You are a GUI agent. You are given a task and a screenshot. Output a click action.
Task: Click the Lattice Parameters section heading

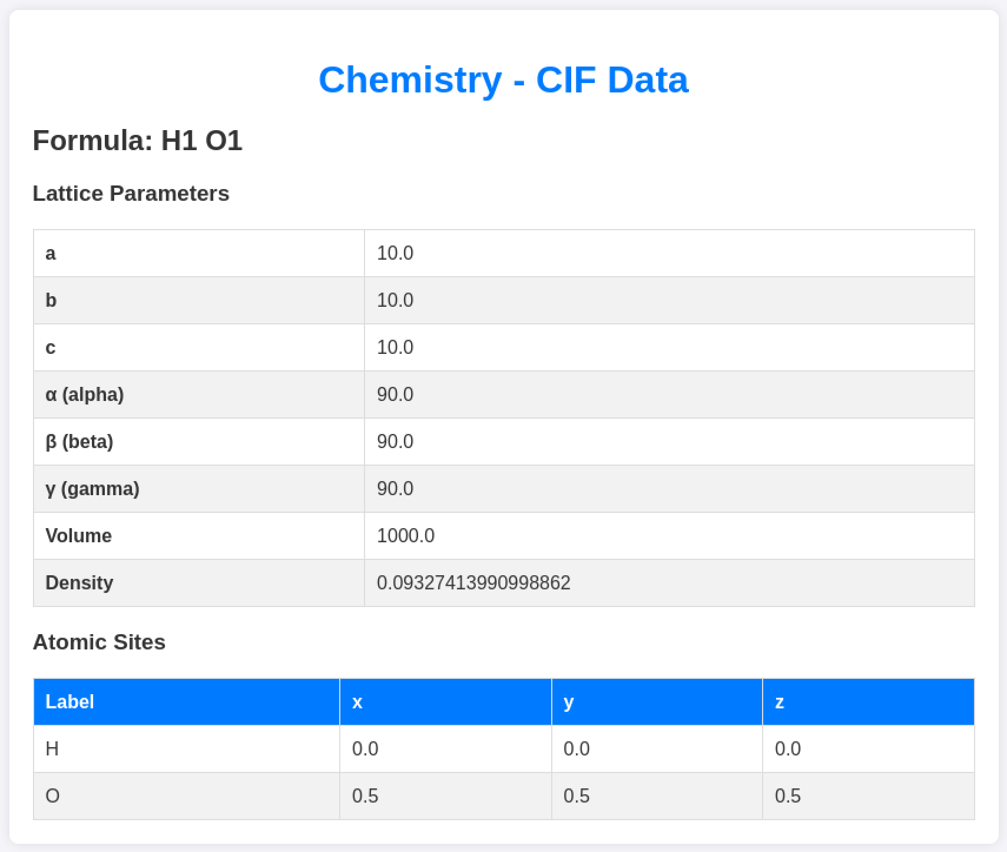pyautogui.click(x=131, y=193)
